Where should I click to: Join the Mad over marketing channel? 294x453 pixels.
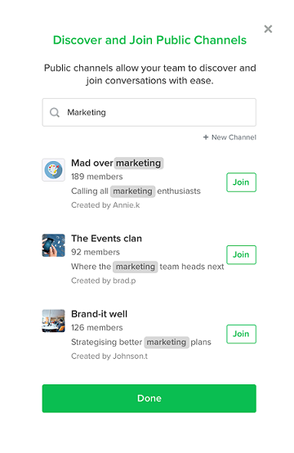pyautogui.click(x=241, y=182)
